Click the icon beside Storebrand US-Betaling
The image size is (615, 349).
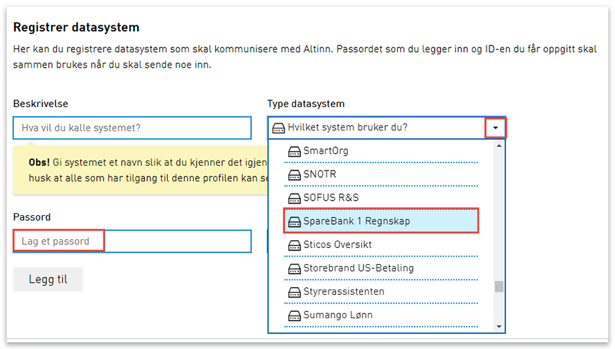coord(294,269)
